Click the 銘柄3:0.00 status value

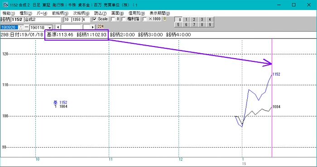pos(150,35)
